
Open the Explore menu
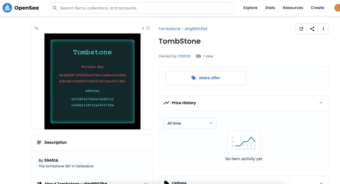tap(250, 8)
